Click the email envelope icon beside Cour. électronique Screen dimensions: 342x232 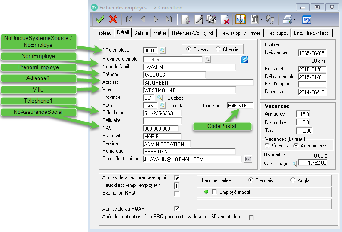pos(248,159)
